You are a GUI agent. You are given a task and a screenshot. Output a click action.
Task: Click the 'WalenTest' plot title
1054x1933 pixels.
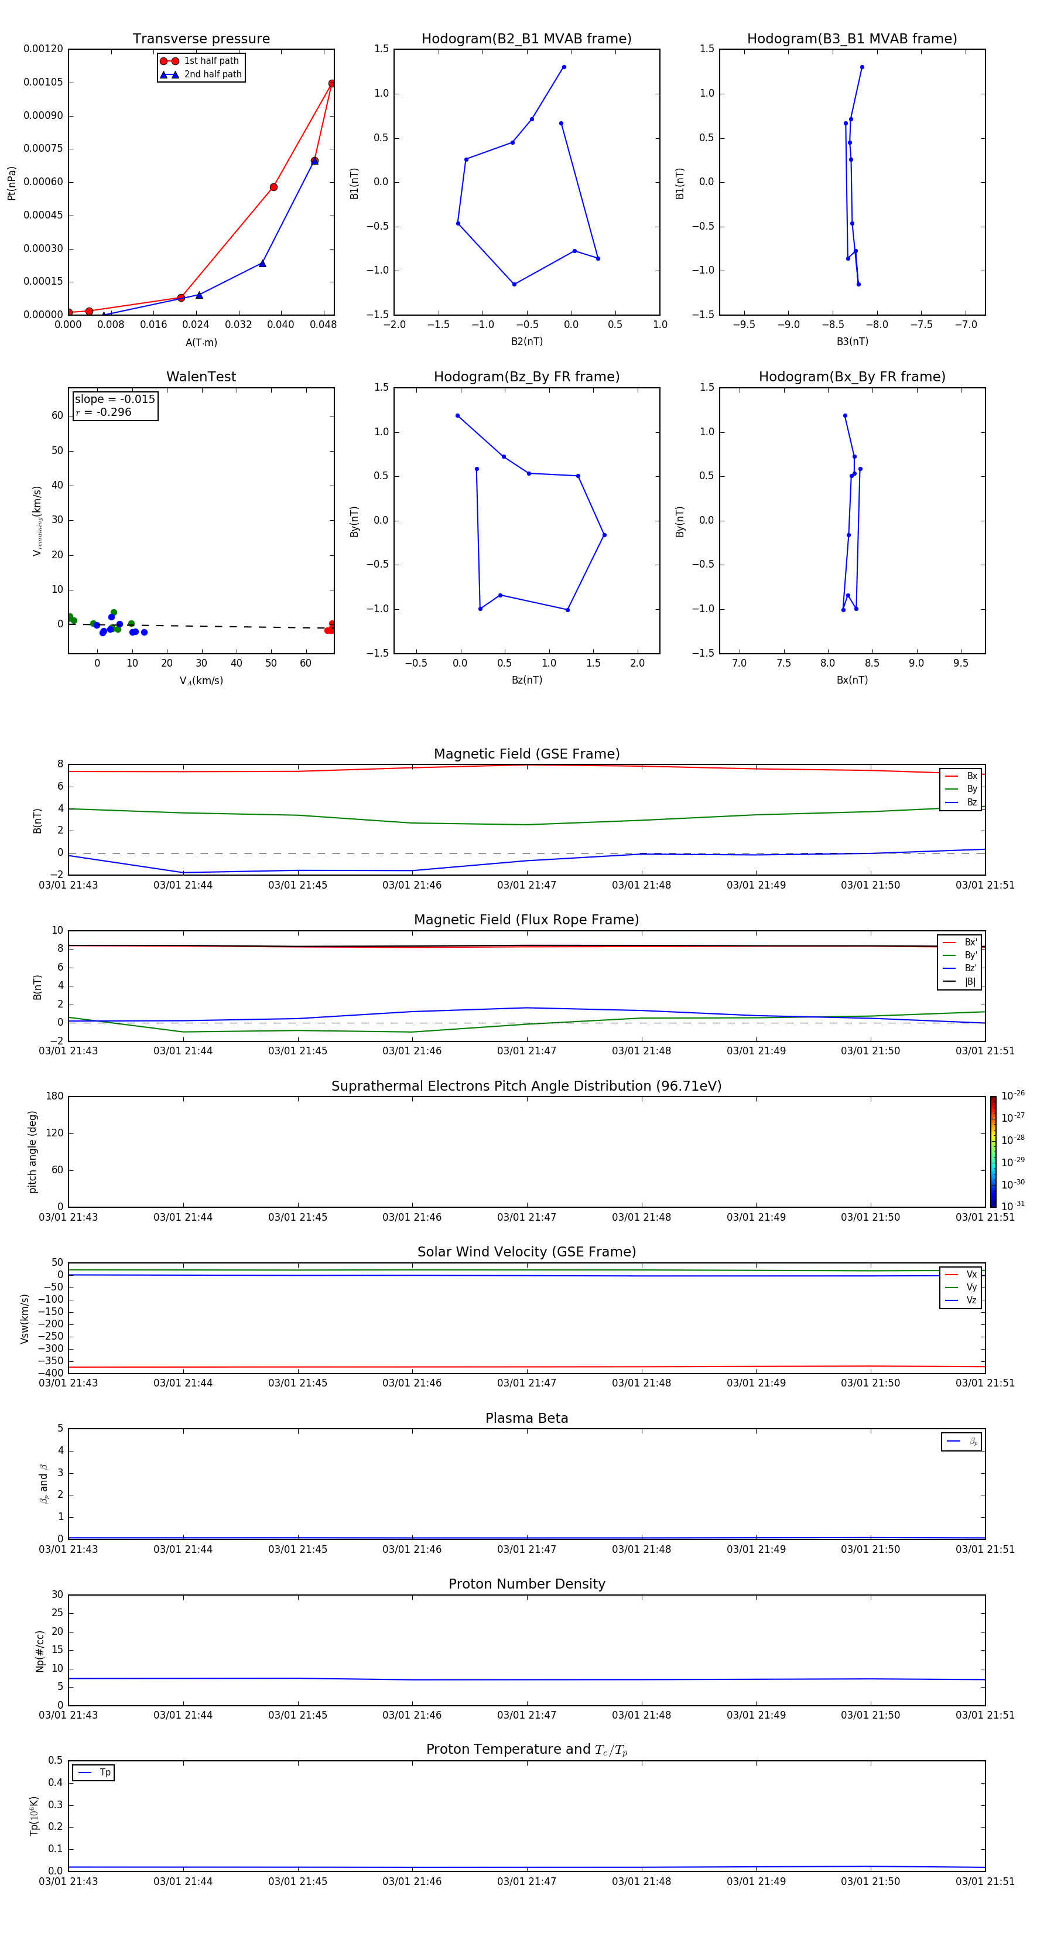[x=201, y=377]
